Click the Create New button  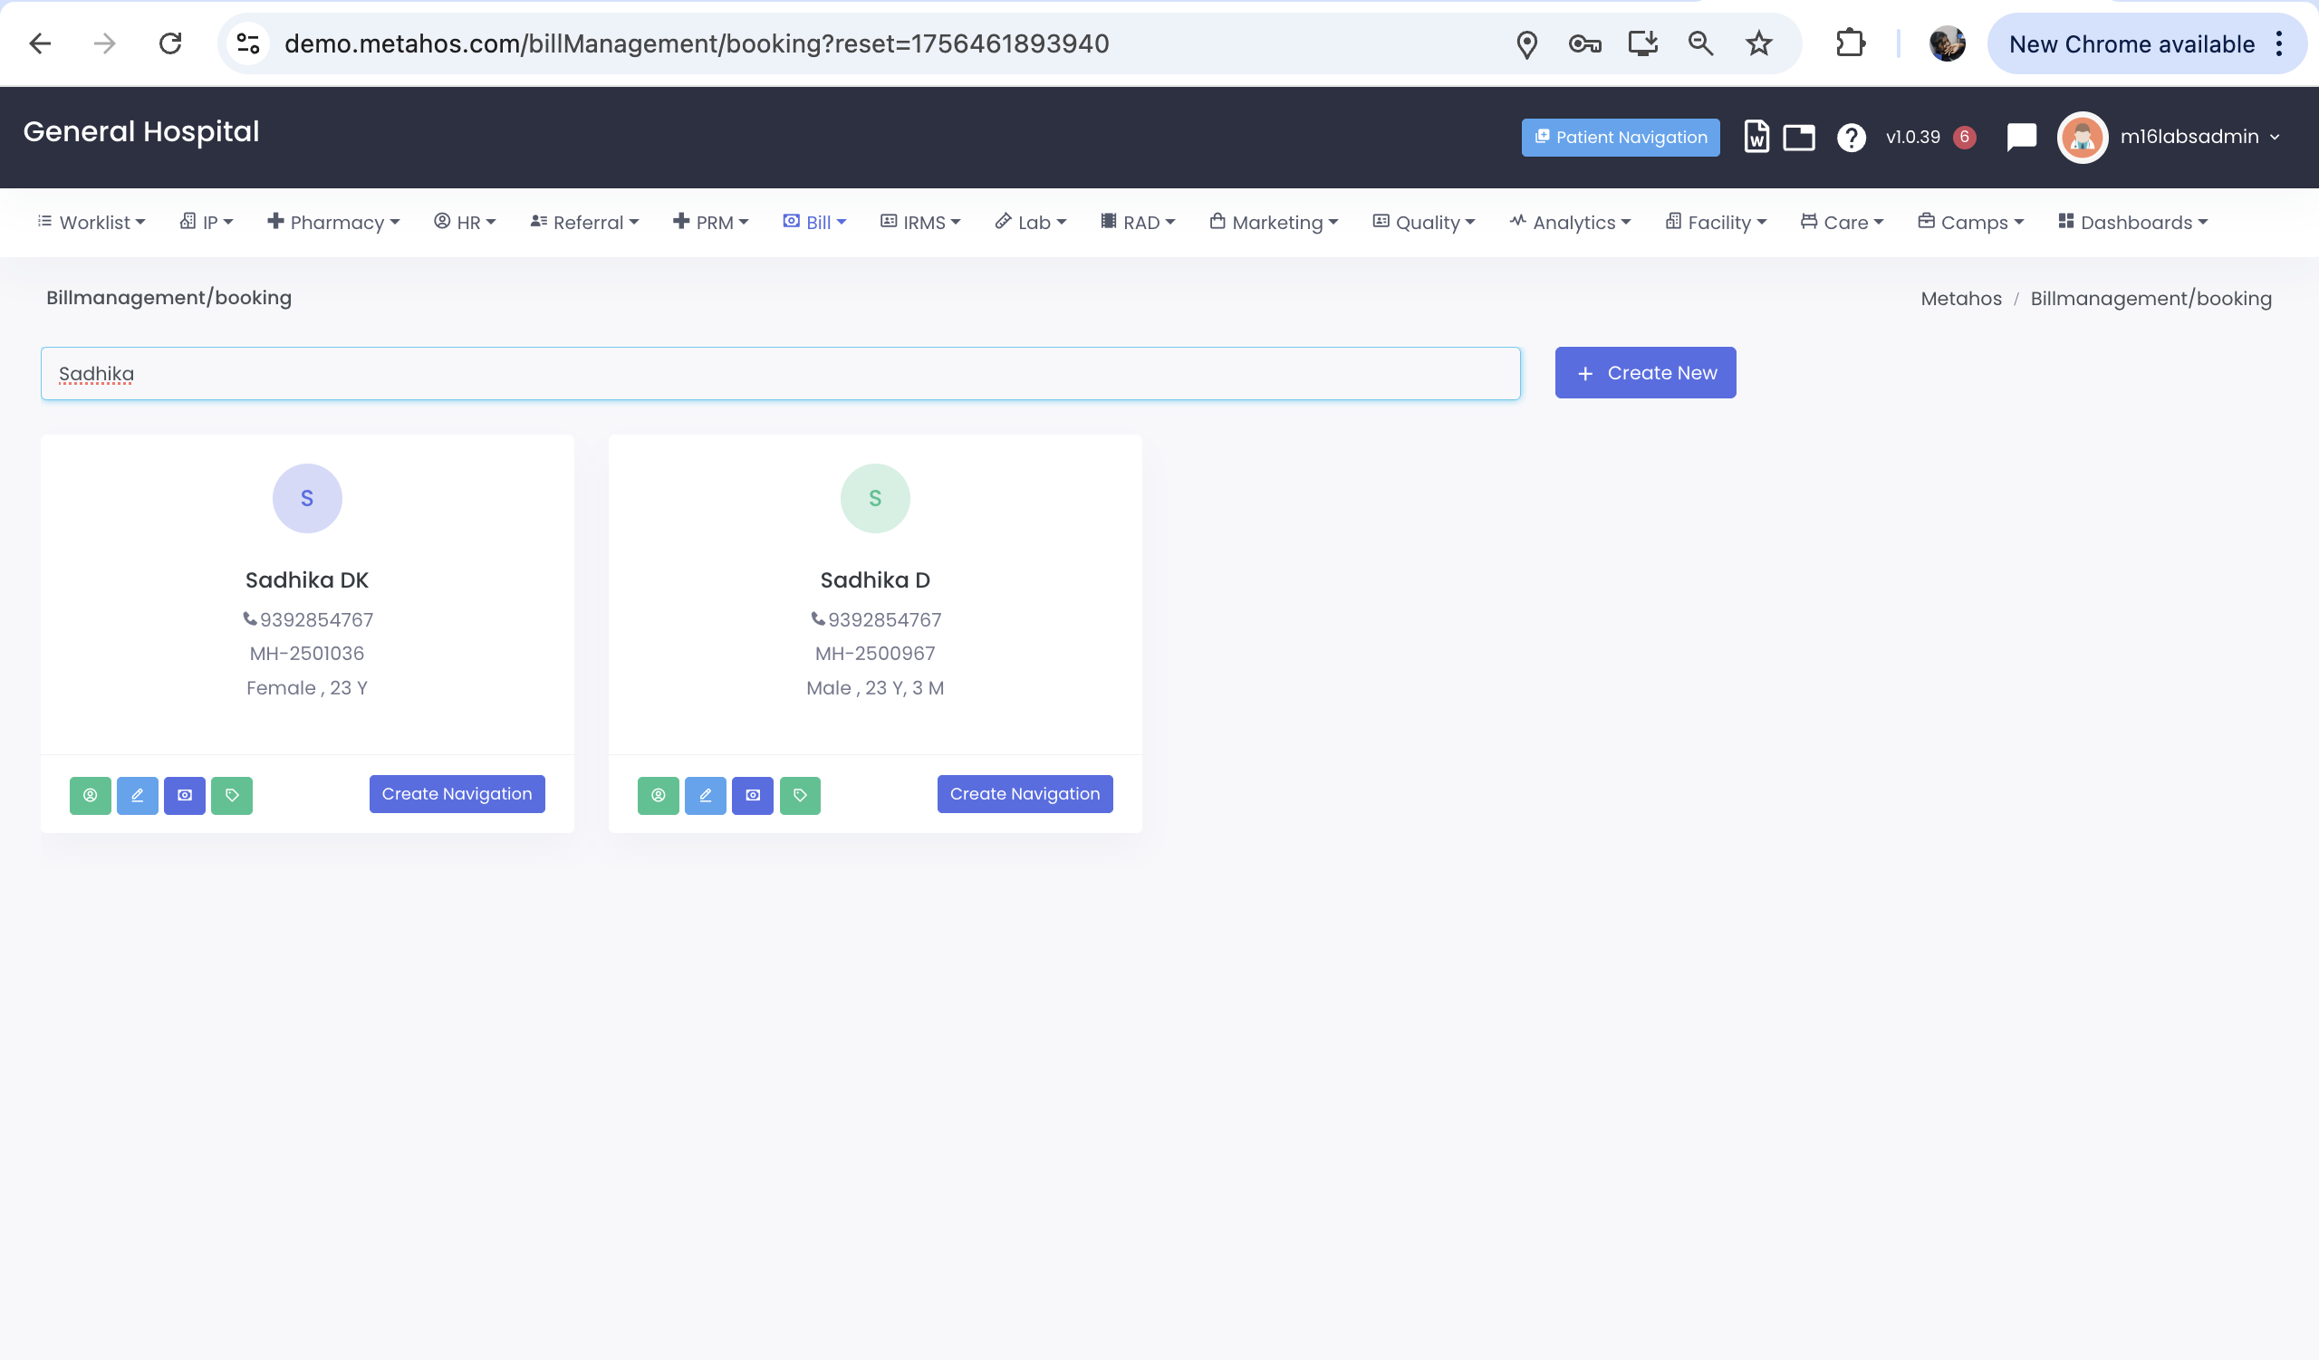tap(1644, 372)
